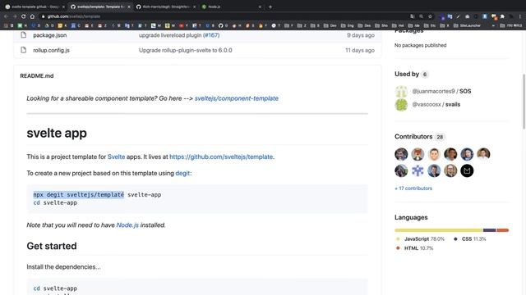Open the GitHub bookmark in the bookmarks bar
The image size is (526, 295).
coord(222,25)
